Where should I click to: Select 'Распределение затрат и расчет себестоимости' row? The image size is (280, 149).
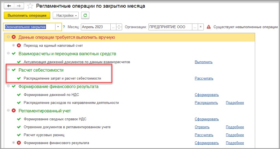point(62,78)
